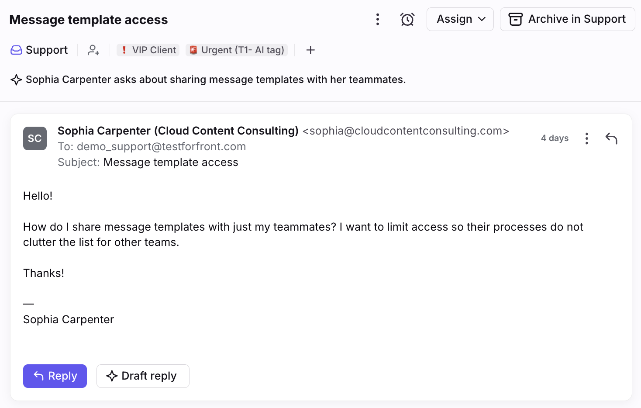Click the reply arrow icon in message header

(x=611, y=138)
